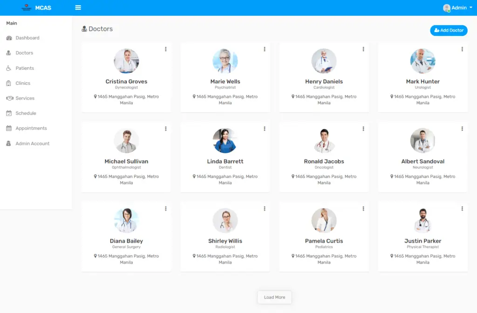Open the options menu on Marie Wells card
The image size is (477, 313).
[265, 49]
